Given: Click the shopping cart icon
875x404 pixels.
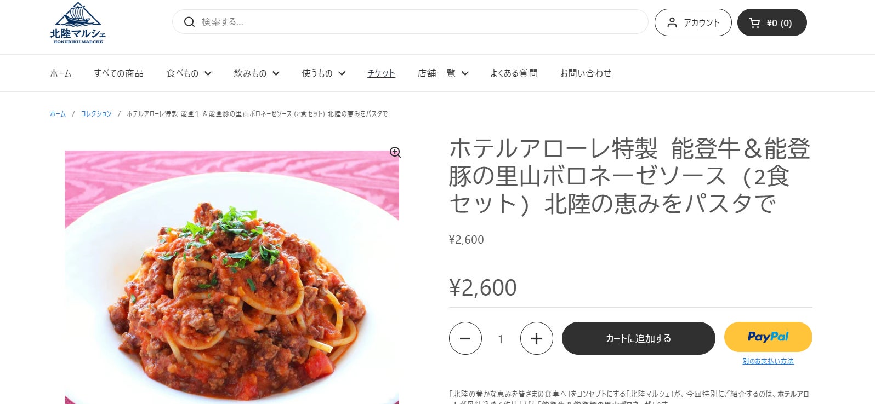Looking at the screenshot, I should (x=754, y=22).
